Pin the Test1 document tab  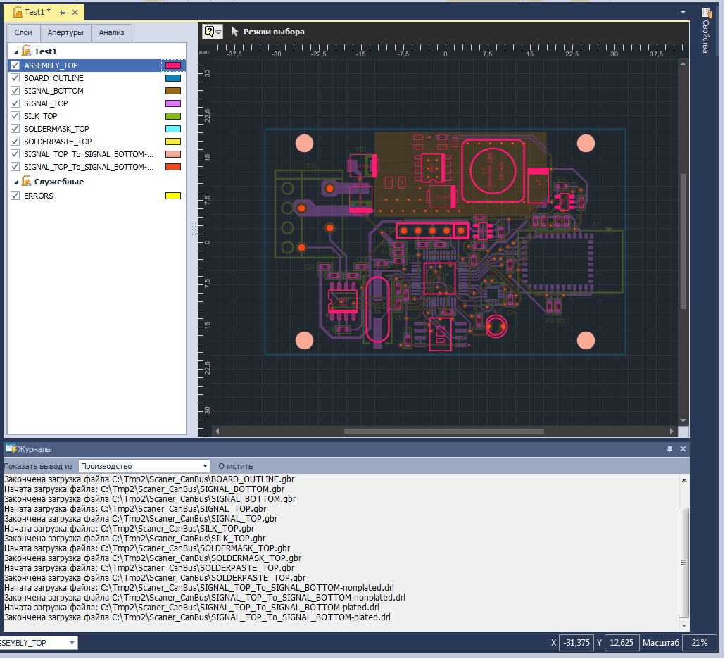[x=63, y=13]
